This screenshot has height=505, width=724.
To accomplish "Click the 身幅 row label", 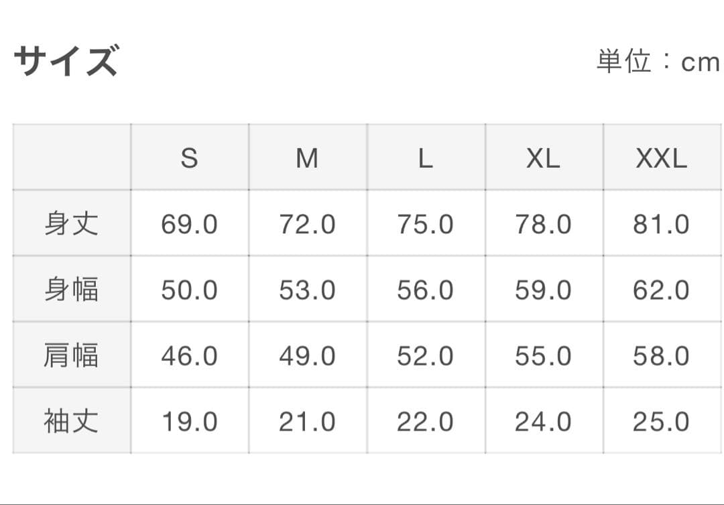I will click(x=71, y=290).
